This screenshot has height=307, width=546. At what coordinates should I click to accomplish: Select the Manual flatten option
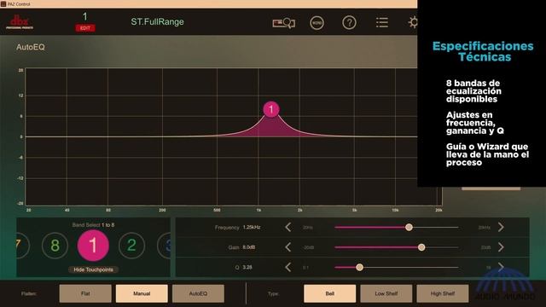pyautogui.click(x=142, y=293)
